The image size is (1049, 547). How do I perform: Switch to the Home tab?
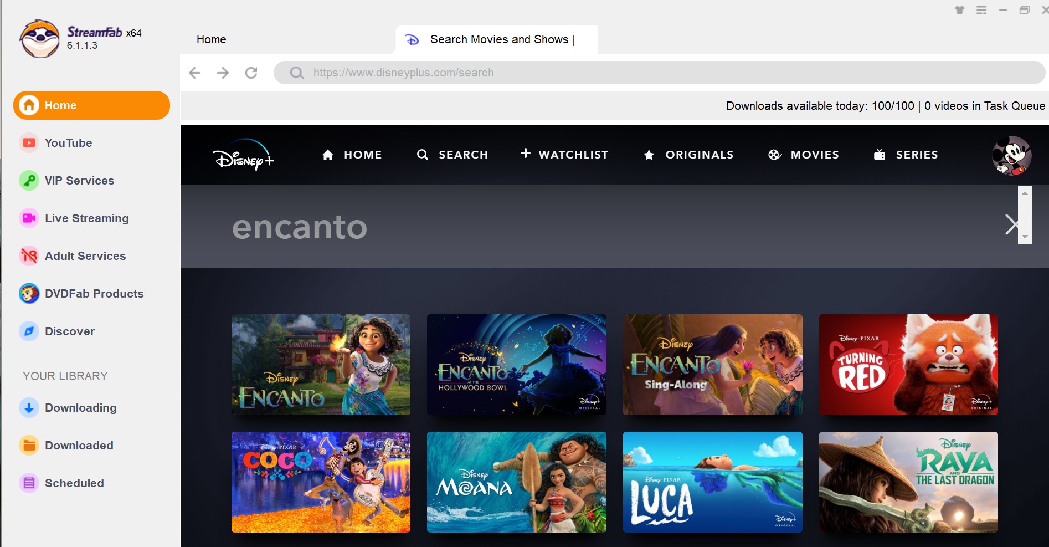coord(212,39)
